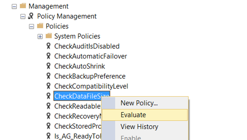Expand the System Policies folder
This screenshot has width=247, height=140.
pyautogui.click(x=40, y=37)
